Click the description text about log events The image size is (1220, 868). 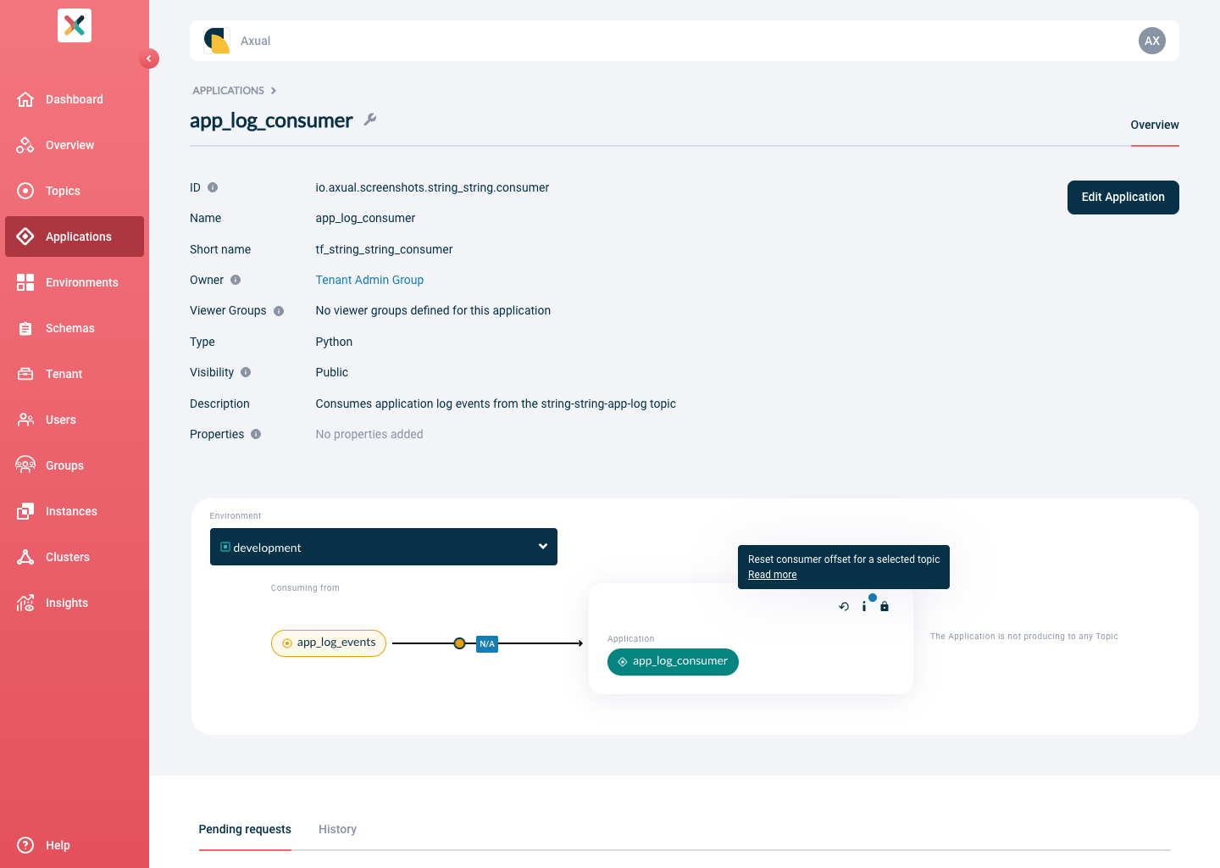click(496, 403)
